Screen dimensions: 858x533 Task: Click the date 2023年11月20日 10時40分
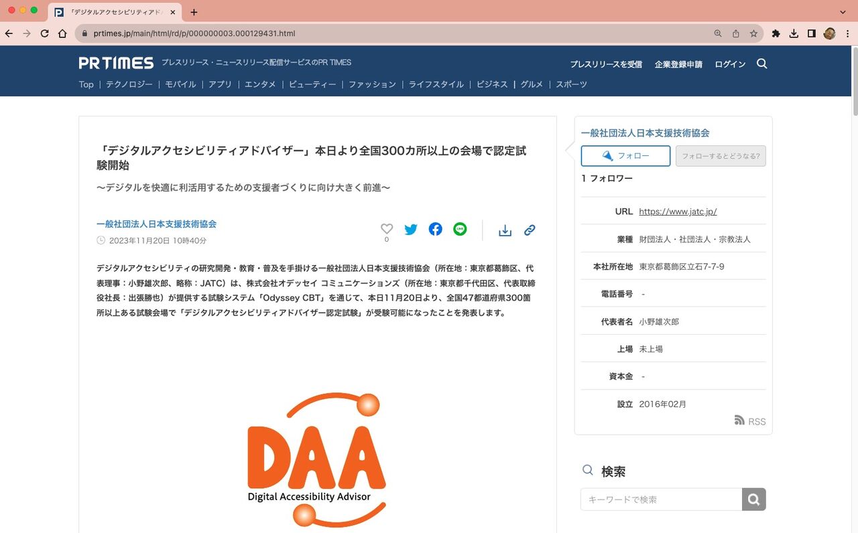pos(158,240)
